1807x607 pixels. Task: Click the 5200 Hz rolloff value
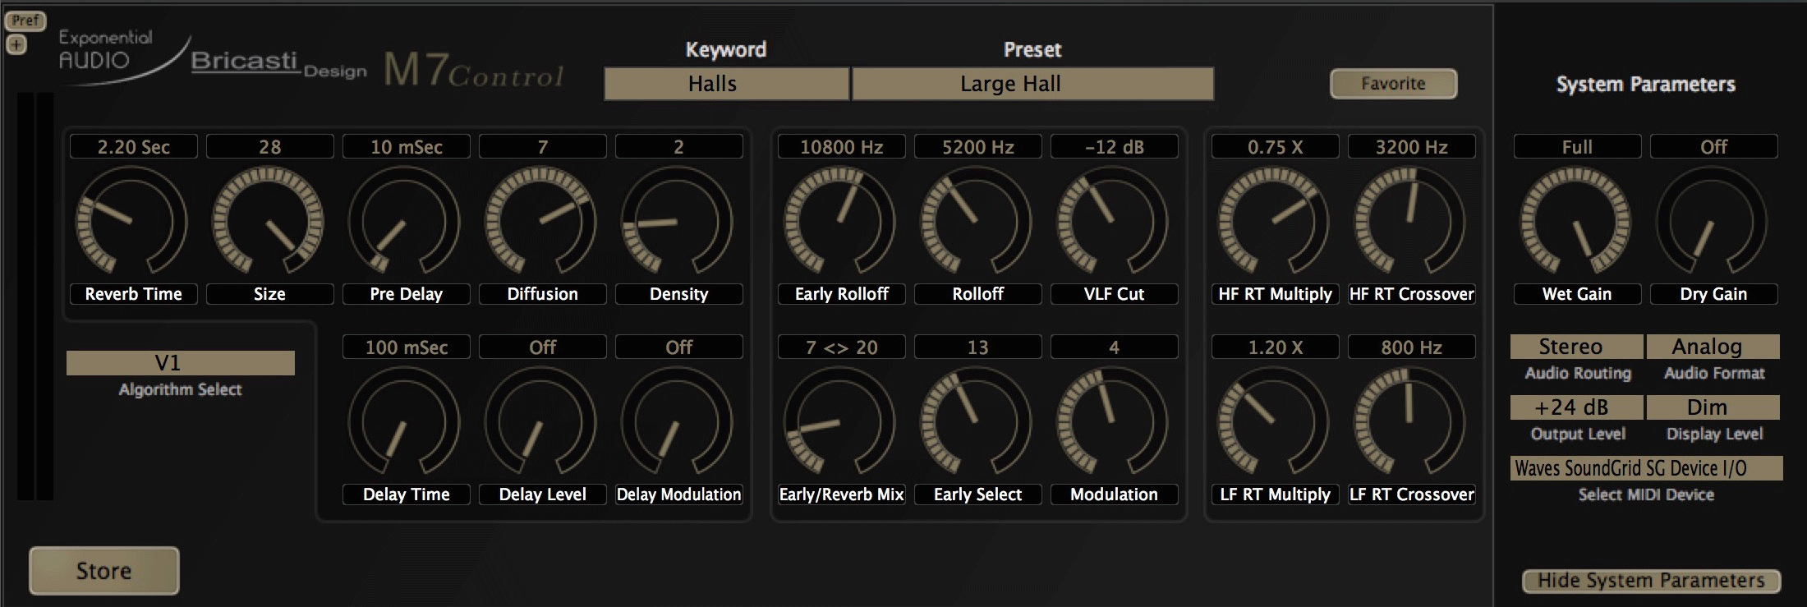point(978,147)
